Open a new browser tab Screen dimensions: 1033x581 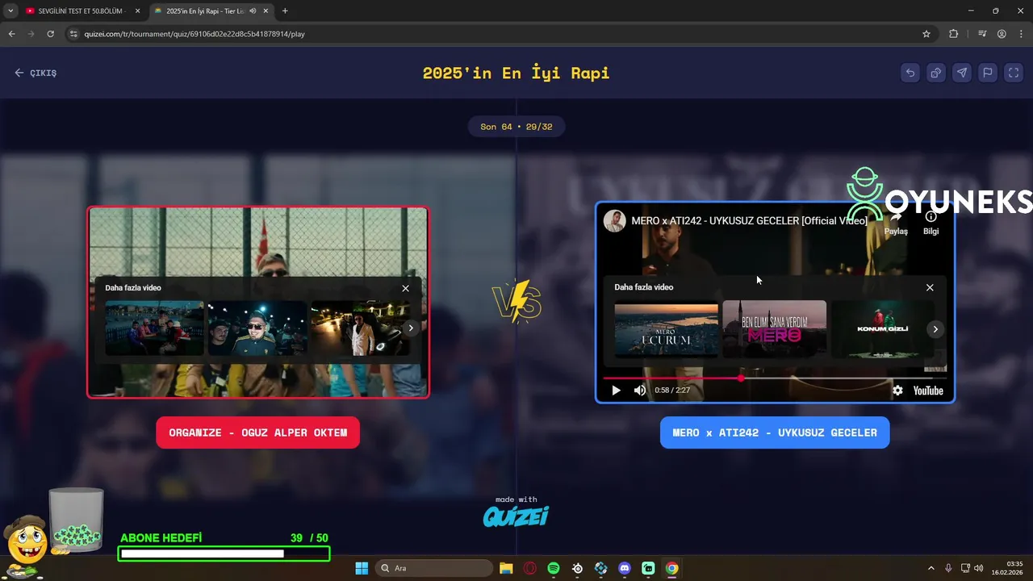coord(285,11)
